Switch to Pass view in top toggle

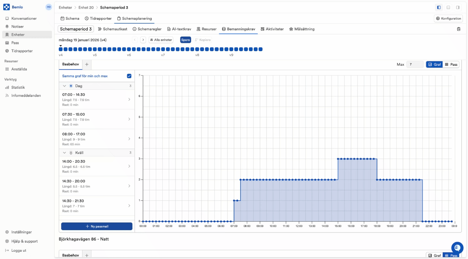451,64
